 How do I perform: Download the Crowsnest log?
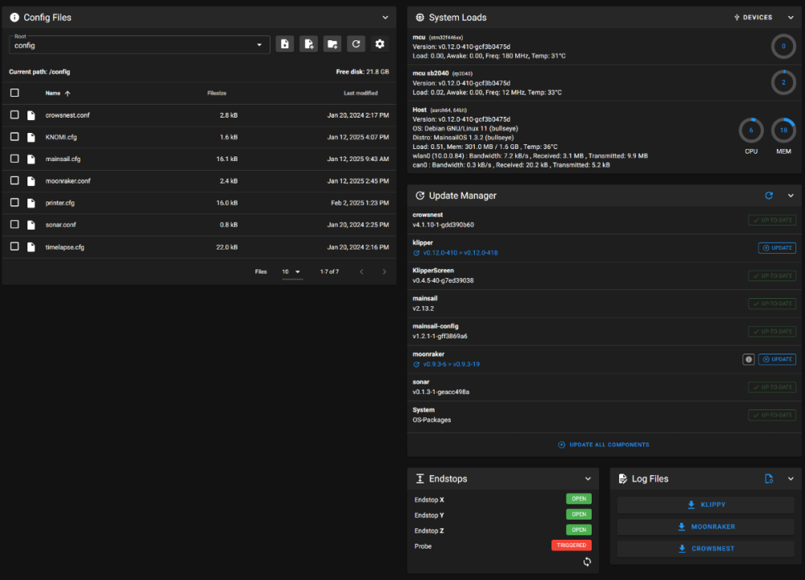706,549
